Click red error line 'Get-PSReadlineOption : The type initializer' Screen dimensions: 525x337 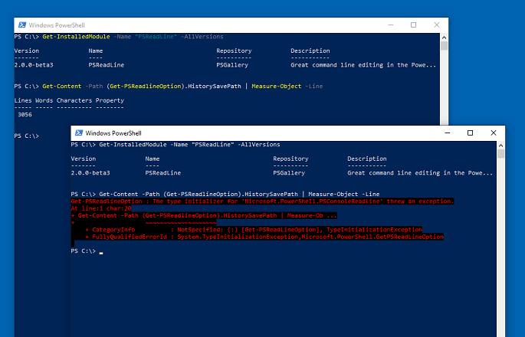coord(262,201)
